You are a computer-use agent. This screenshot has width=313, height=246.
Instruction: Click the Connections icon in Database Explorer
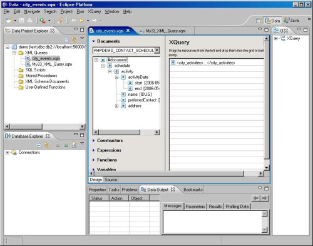[x=14, y=153]
